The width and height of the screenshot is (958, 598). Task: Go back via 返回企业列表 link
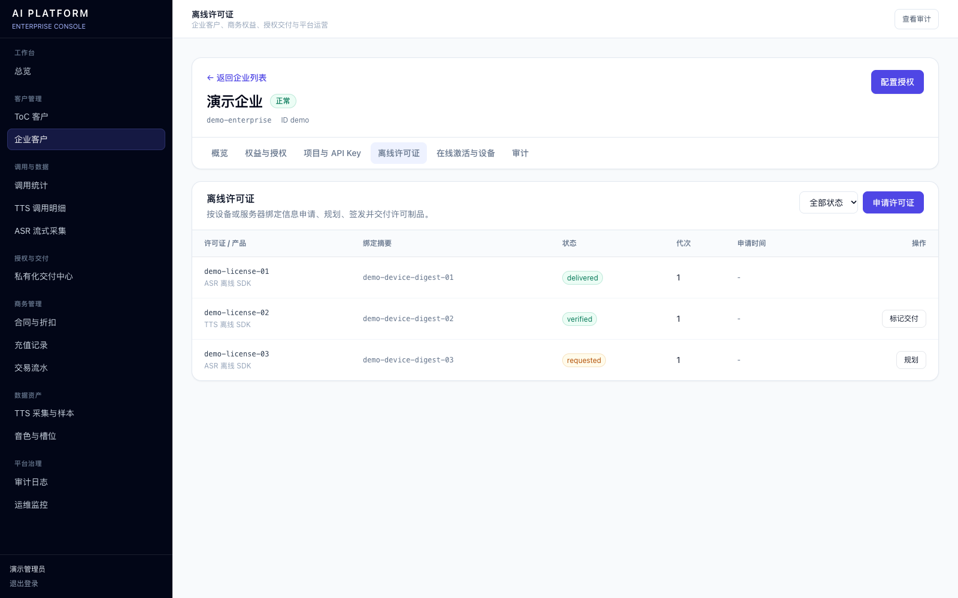pyautogui.click(x=237, y=78)
